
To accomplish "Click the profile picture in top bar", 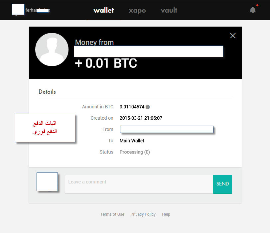I will pos(18,9).
